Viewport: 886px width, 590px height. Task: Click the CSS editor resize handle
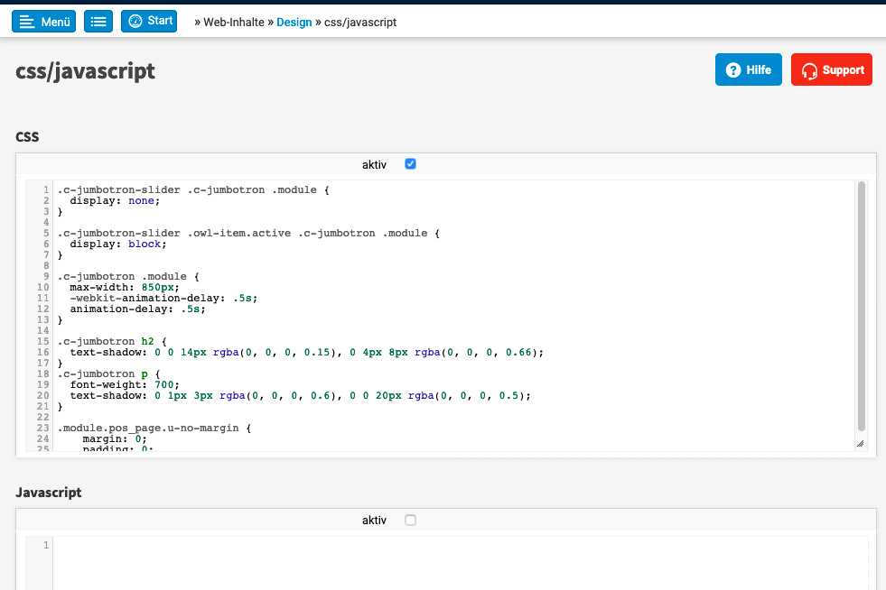pos(859,443)
